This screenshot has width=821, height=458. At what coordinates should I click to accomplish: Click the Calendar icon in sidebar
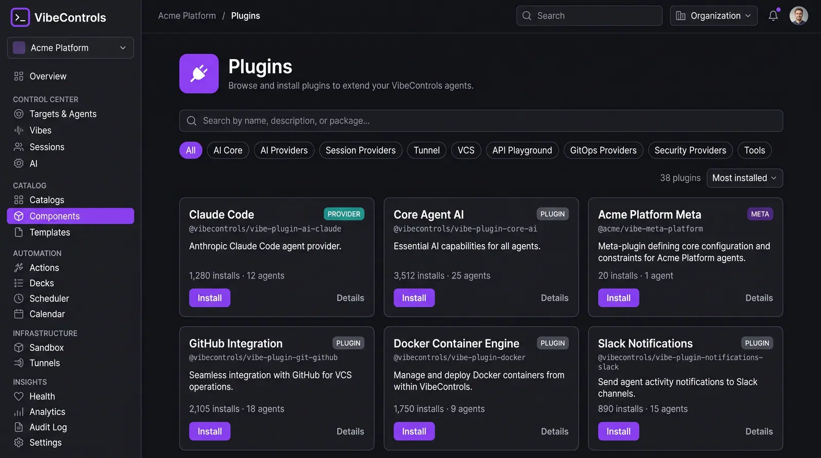(19, 314)
